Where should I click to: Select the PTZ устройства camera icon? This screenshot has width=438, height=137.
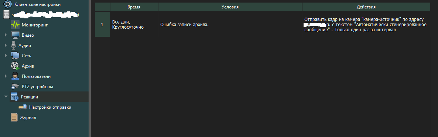15,86
